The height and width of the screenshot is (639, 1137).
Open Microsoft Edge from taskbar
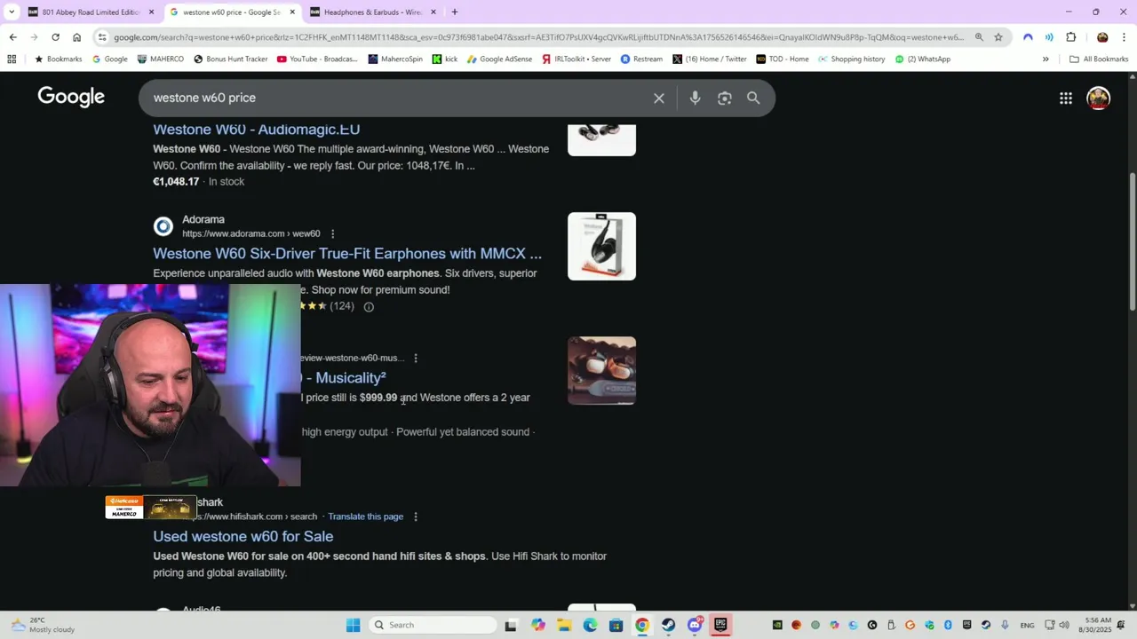pyautogui.click(x=590, y=625)
